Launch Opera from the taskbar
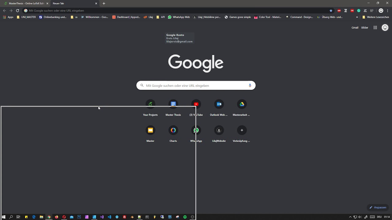The image size is (392, 220). tap(64, 217)
